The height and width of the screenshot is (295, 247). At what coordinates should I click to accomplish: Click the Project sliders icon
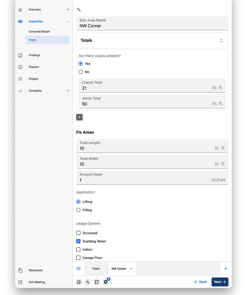[20, 79]
